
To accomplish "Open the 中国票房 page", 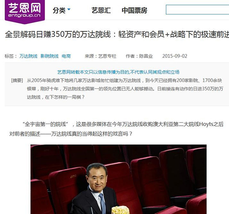I will coord(134,10).
